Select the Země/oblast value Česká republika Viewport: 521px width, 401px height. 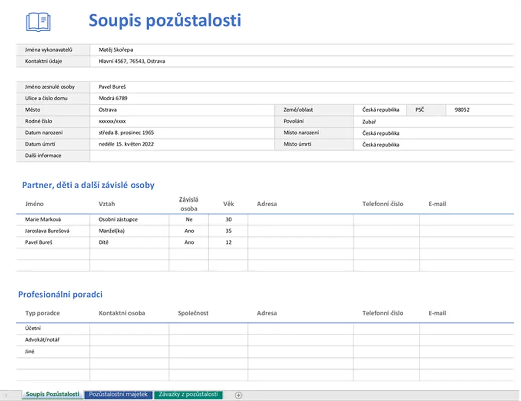click(380, 110)
